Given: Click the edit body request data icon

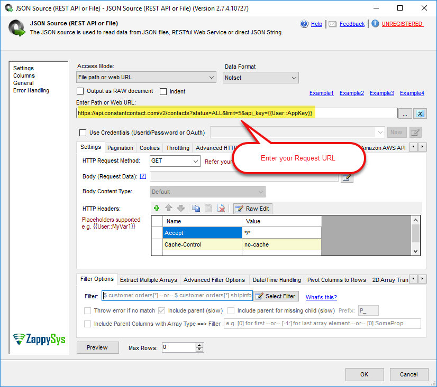Looking at the screenshot, I should coord(347,177).
